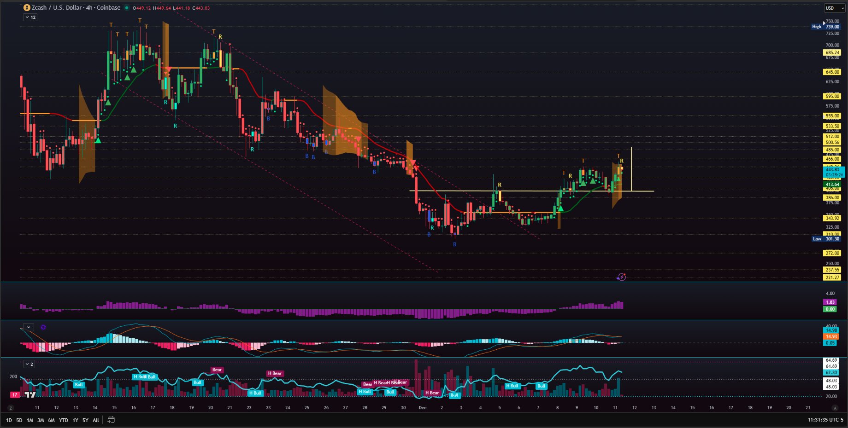Click the purple 1.83 histogram value label
Viewport: 848px width, 428px height.
pos(830,302)
